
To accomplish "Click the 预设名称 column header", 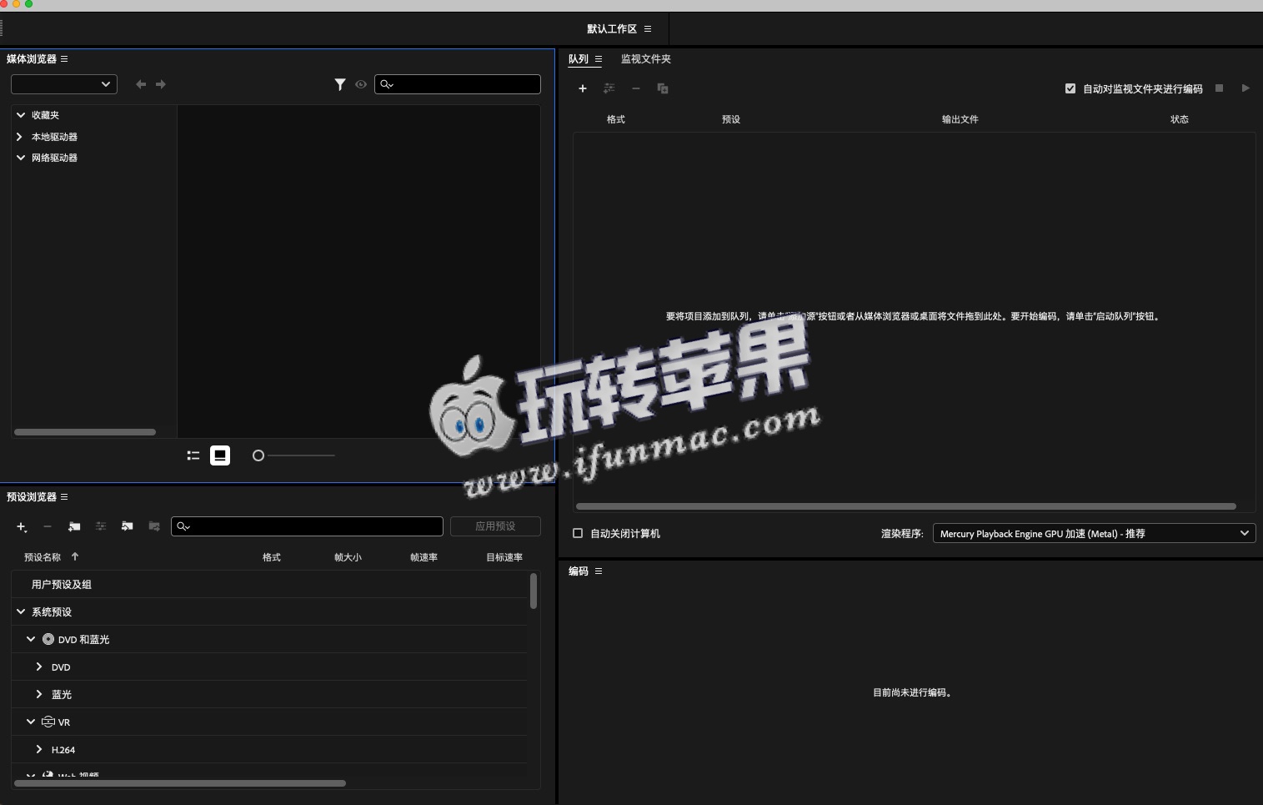I will coord(43,557).
